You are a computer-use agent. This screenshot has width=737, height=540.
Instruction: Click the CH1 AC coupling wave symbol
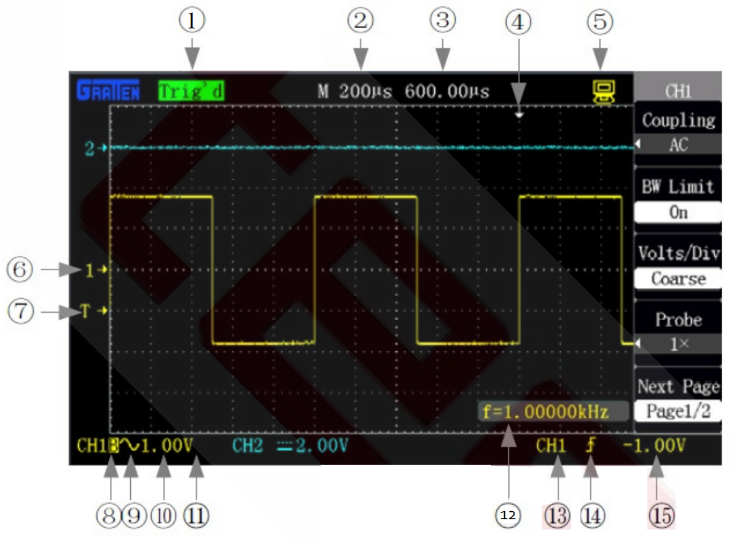[130, 445]
